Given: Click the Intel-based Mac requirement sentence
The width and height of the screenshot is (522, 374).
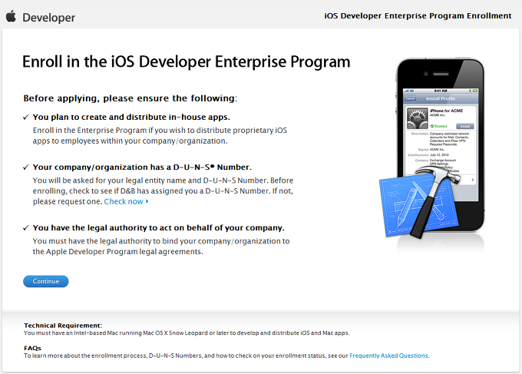Looking at the screenshot, I should click(187, 333).
